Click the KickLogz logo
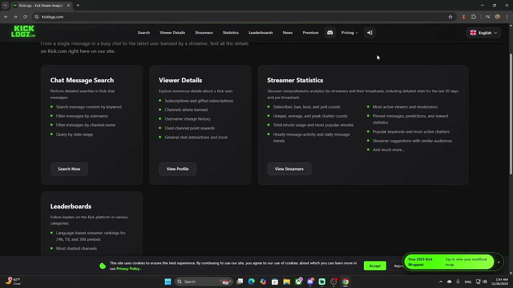 point(23,32)
